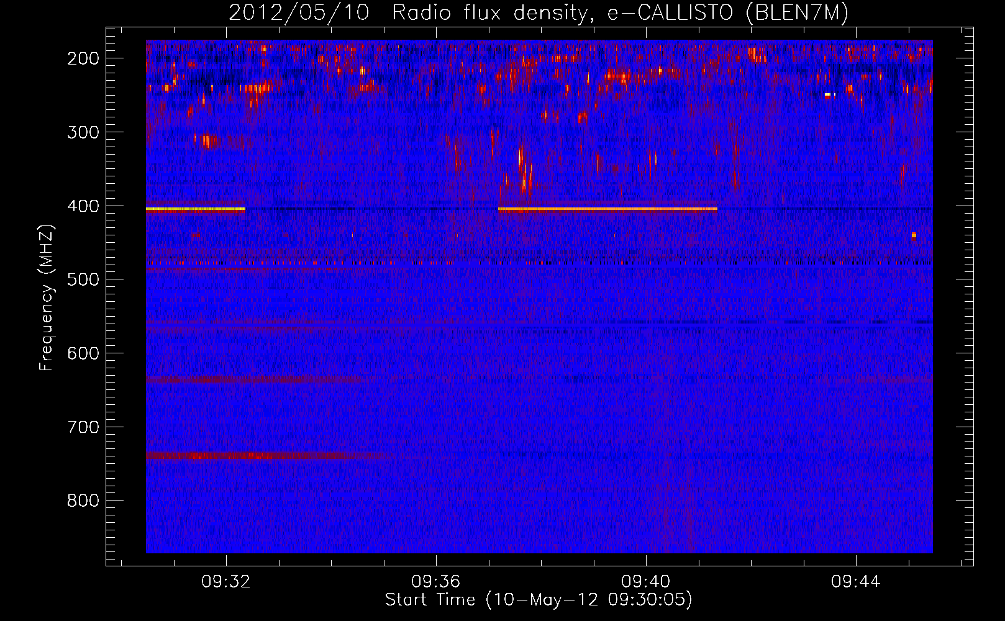Click the 700 frequency tick label
Viewport: 1005px width, 621px height.
pyautogui.click(x=83, y=427)
